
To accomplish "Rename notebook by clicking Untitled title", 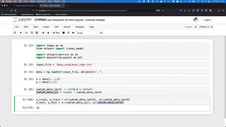I will 40,20.
